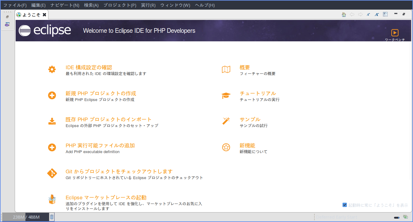Click the import tray icon for 既存 PHP プロジェクト
413x222 pixels.
pyautogui.click(x=52, y=122)
